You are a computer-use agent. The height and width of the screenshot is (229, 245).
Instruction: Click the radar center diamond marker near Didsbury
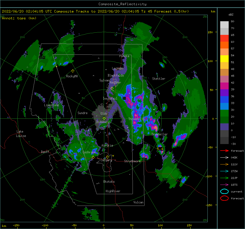click(104, 118)
